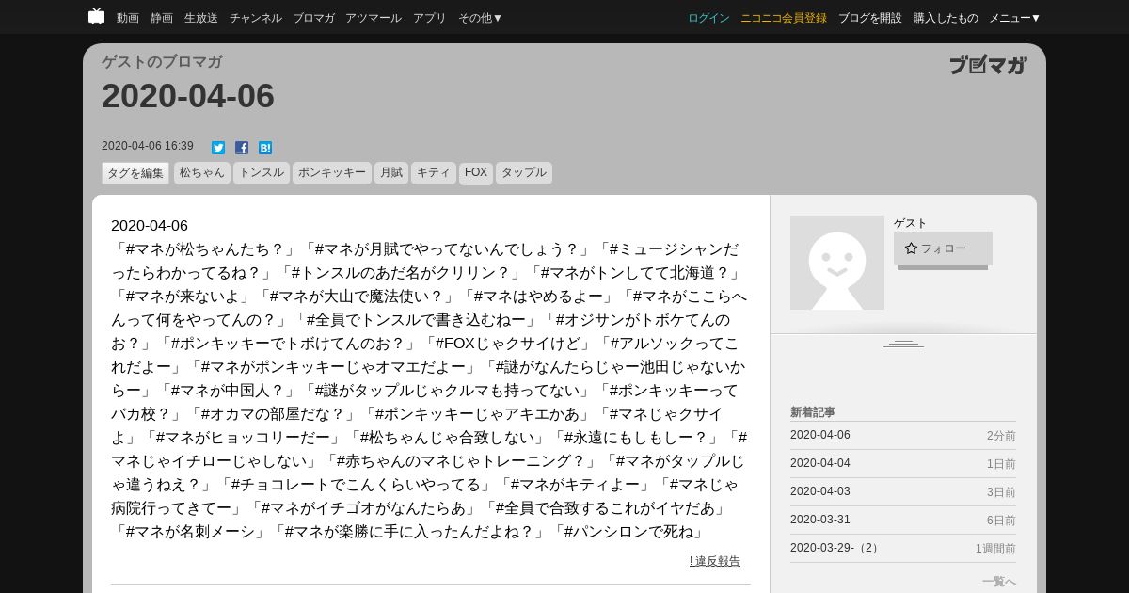The width and height of the screenshot is (1129, 593).
Task: Click the profile panel collapse handle
Action: tap(903, 344)
